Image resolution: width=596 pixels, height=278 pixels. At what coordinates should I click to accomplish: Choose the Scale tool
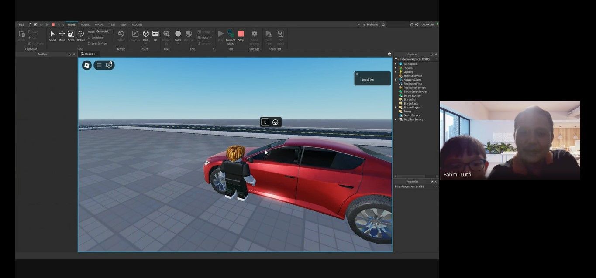tap(71, 36)
